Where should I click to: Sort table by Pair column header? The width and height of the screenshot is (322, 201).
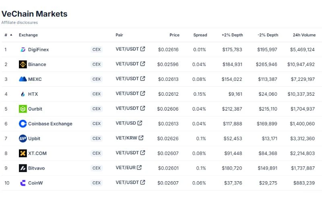tap(119, 35)
